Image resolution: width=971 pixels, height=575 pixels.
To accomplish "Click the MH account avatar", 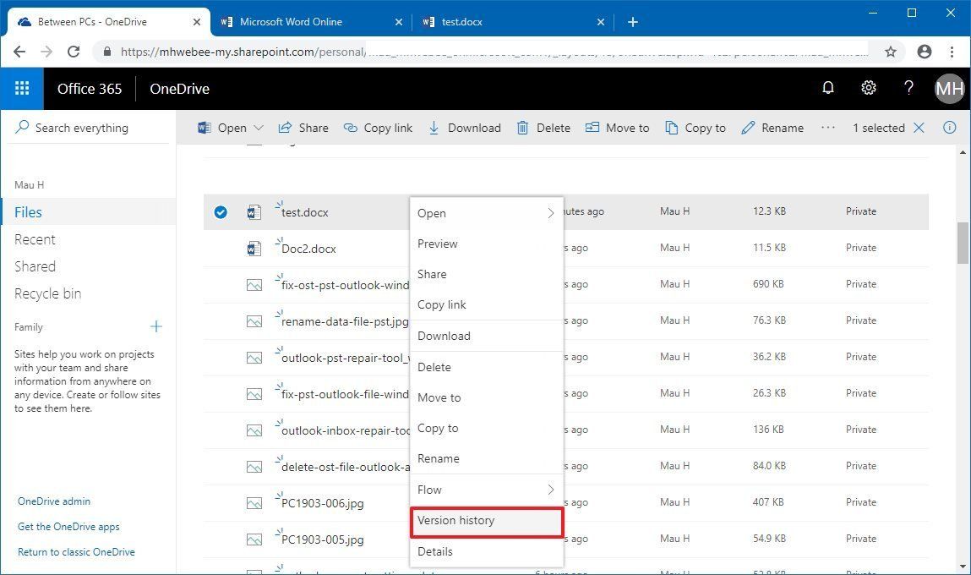I will 948,88.
